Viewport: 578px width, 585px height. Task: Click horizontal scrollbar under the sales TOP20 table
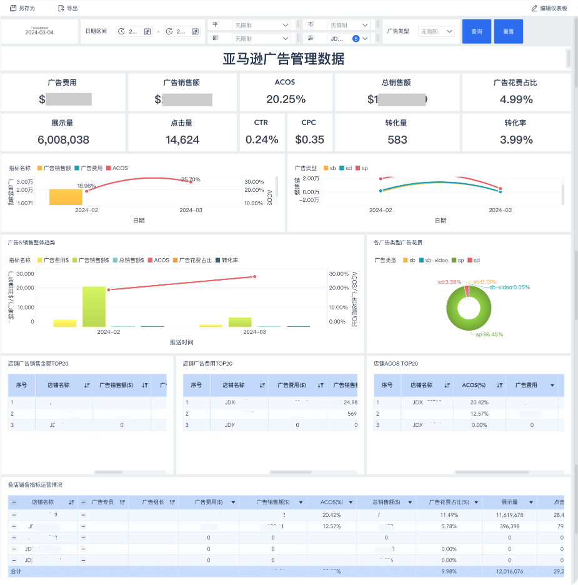(107, 472)
